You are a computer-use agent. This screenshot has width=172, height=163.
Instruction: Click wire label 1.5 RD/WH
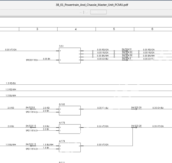(11, 90)
